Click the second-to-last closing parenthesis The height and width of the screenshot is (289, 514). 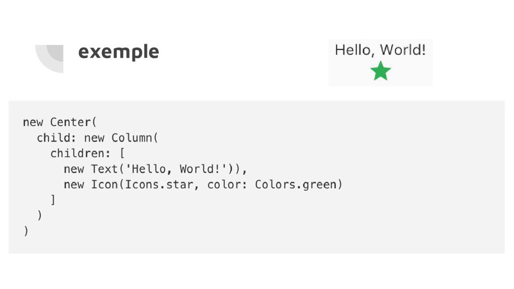click(40, 216)
